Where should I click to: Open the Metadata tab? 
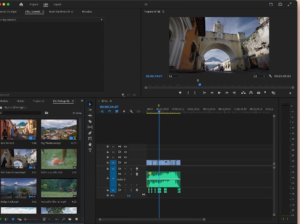pyautogui.click(x=87, y=12)
